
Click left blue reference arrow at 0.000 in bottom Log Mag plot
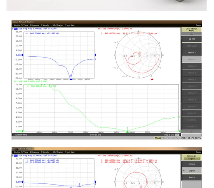click(x=23, y=182)
